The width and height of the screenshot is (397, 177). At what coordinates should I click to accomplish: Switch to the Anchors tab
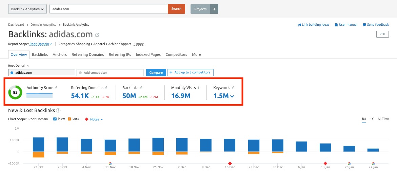[60, 54]
